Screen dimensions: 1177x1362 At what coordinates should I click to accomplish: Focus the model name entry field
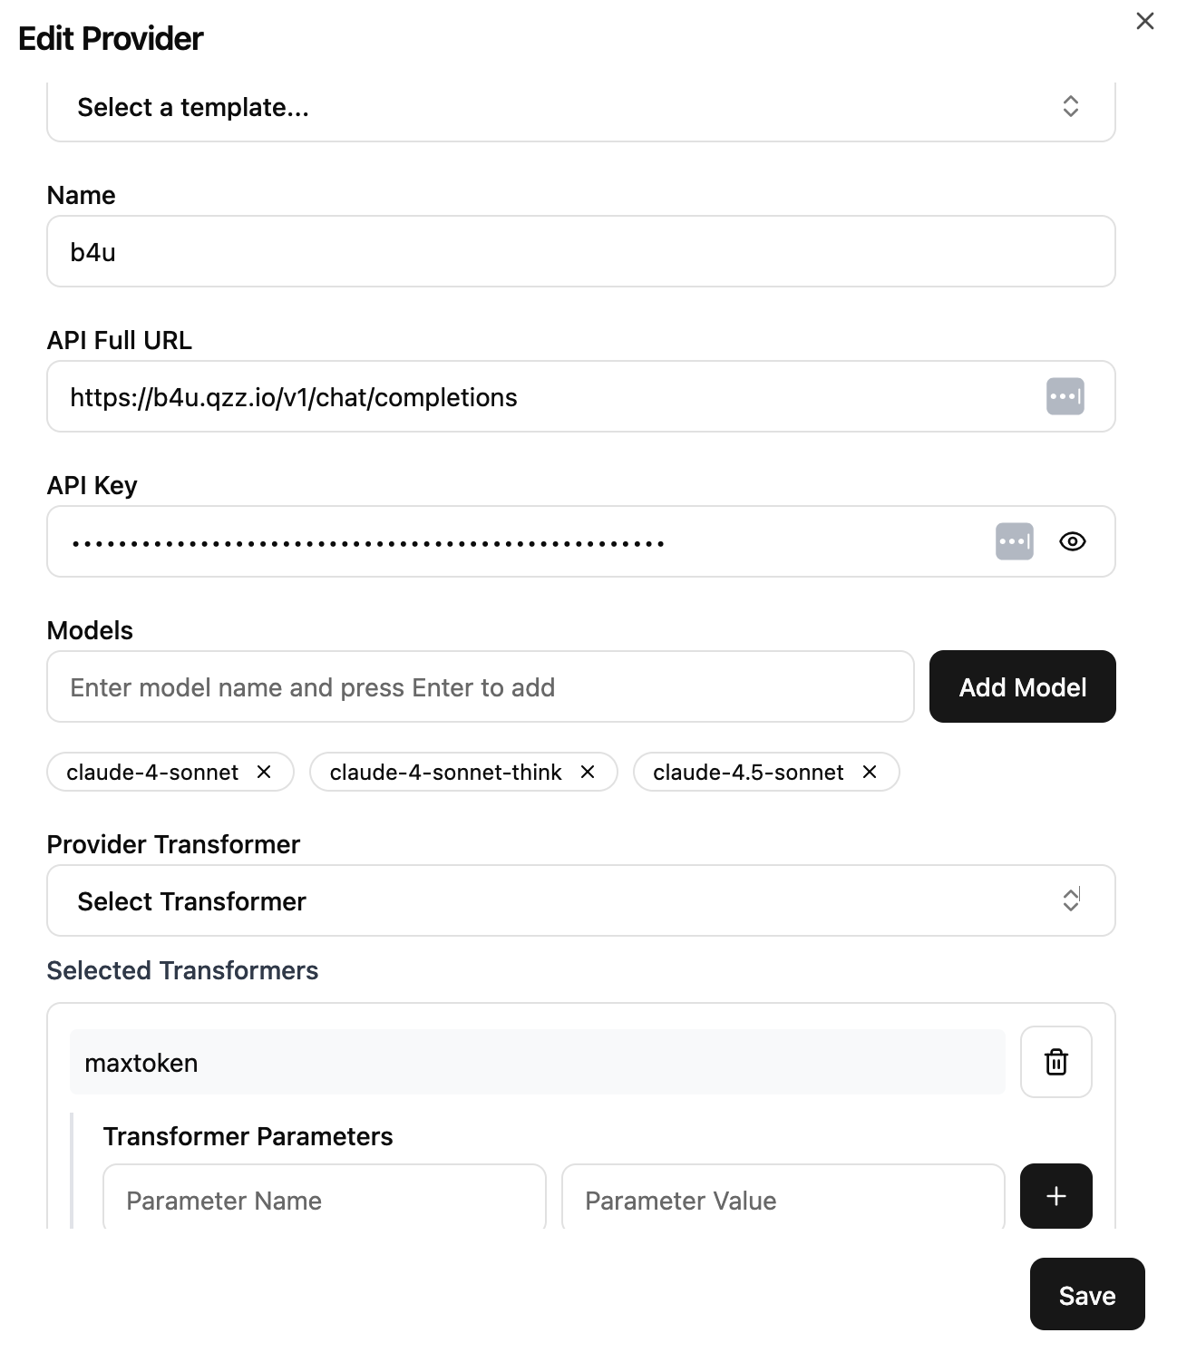point(480,686)
